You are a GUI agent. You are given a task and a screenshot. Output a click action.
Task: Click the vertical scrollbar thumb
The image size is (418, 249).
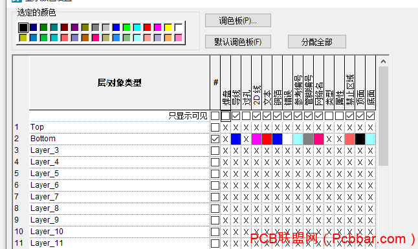pos(383,116)
